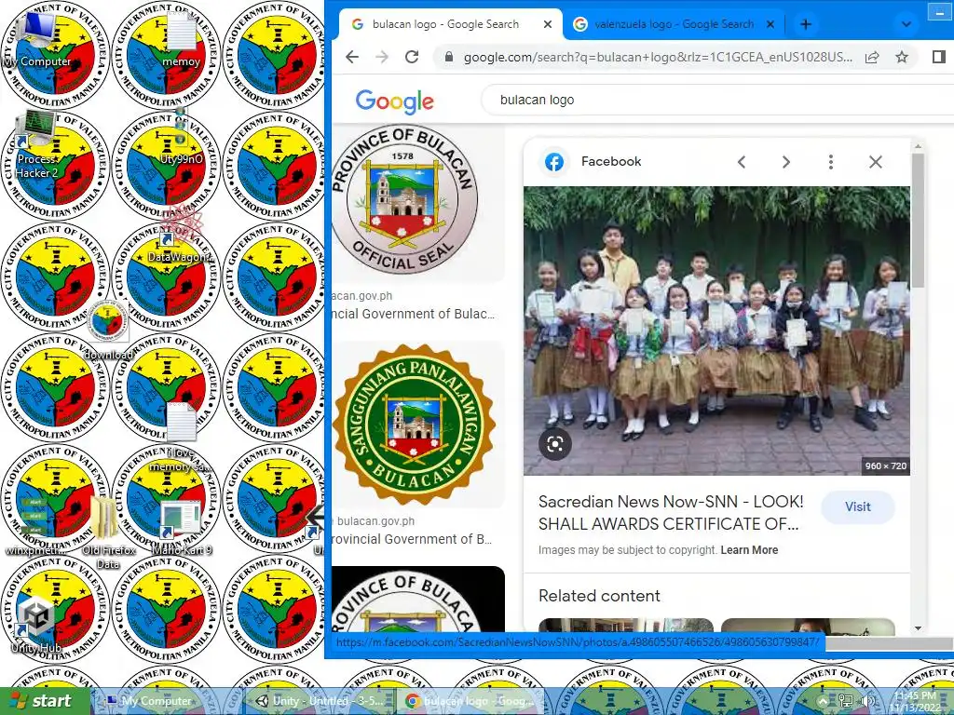This screenshot has height=715, width=954.
Task: Open network icon in system tray
Action: tap(846, 701)
